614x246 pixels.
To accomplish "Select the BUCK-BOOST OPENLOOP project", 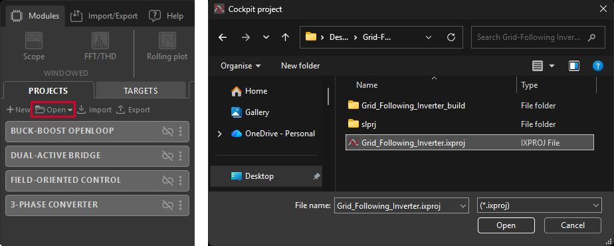I will (x=97, y=131).
